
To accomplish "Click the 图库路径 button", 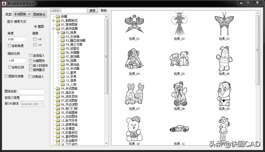I will click(x=39, y=14).
